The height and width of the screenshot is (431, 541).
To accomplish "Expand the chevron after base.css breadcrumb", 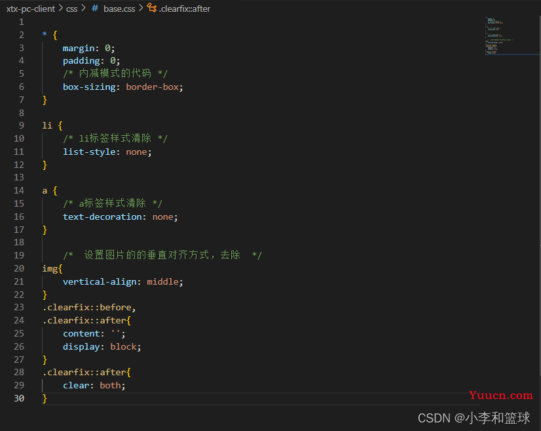I will [x=141, y=8].
